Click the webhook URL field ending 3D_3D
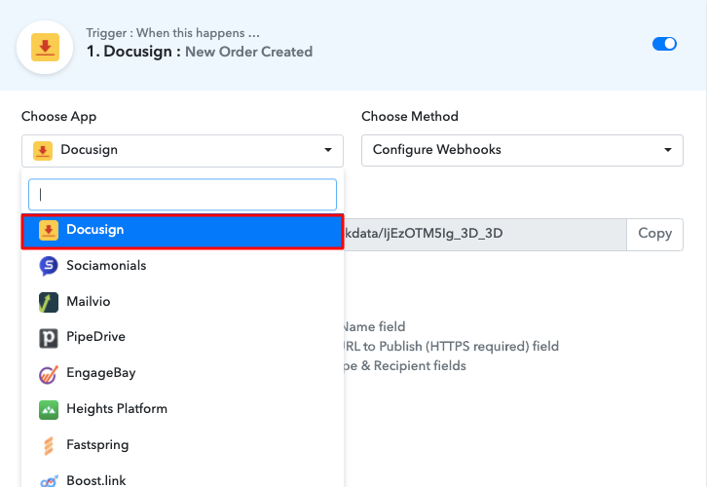The height and width of the screenshot is (487, 707). (485, 234)
